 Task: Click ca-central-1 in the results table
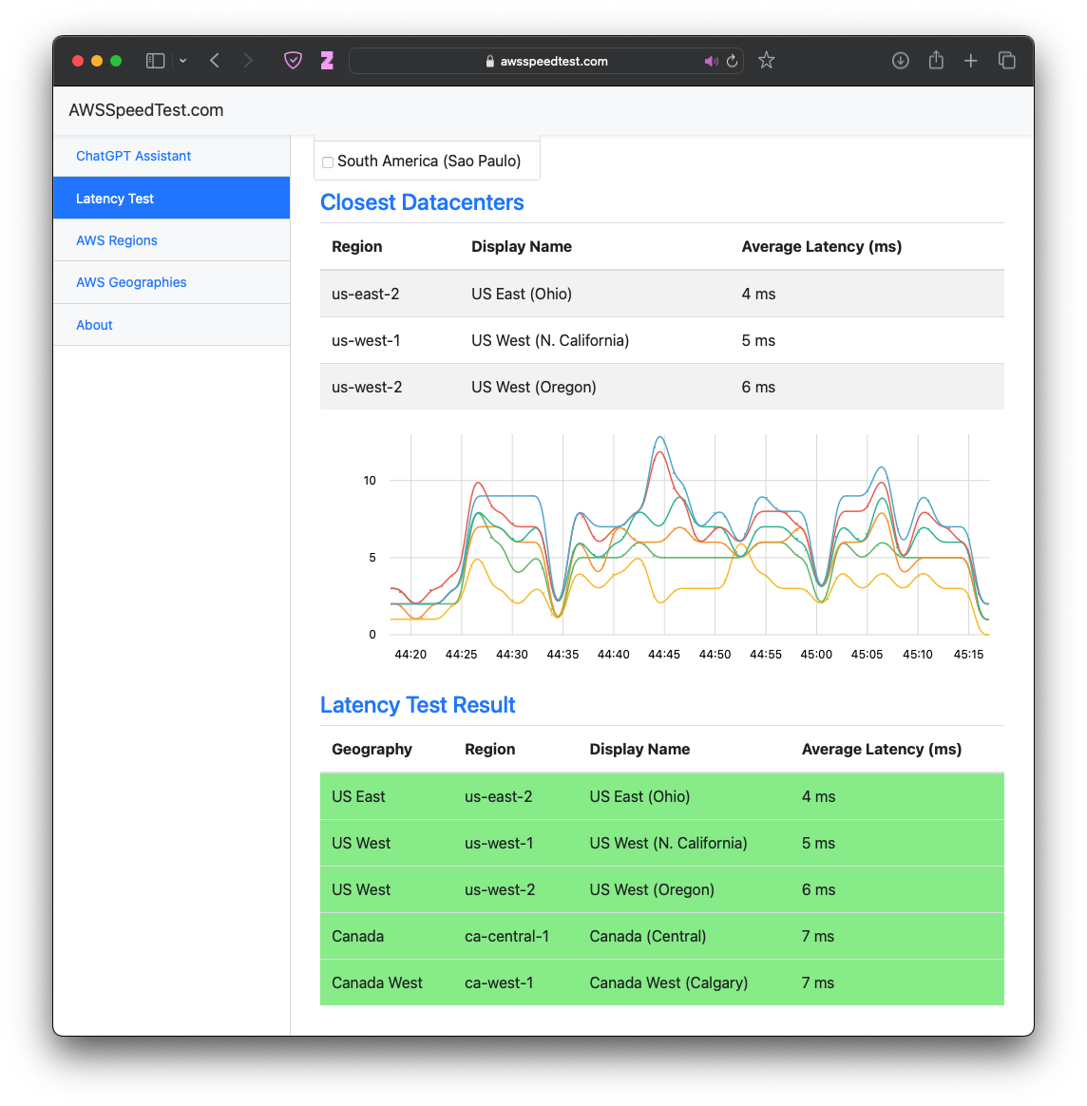[x=506, y=936]
